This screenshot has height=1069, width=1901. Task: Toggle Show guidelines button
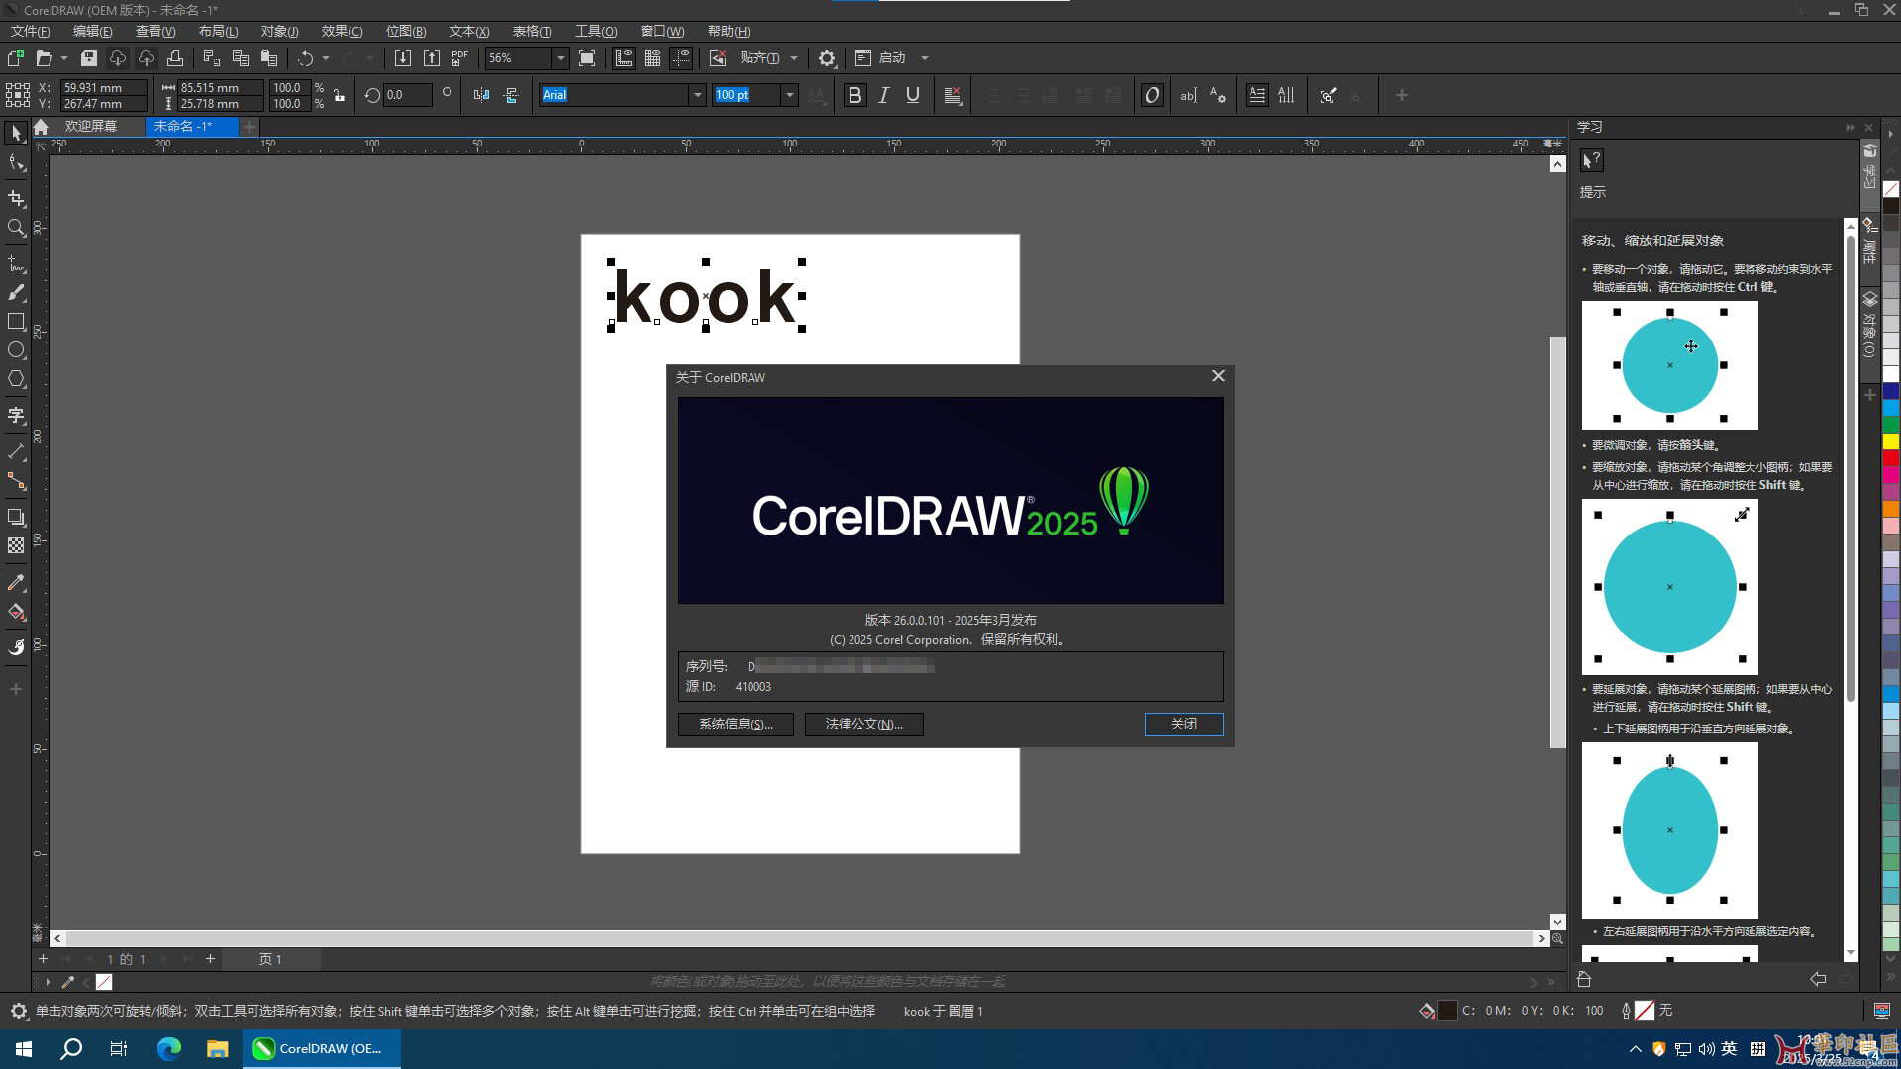click(681, 58)
